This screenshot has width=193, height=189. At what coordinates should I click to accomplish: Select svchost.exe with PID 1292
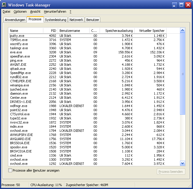tap(88, 164)
